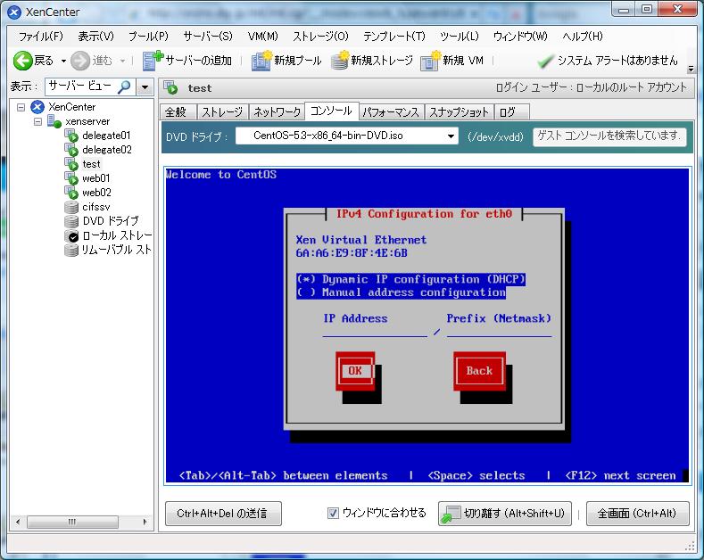Click the delegate02 VM icon

(x=71, y=150)
